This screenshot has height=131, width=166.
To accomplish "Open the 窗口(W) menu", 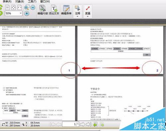I will click(x=45, y=1).
